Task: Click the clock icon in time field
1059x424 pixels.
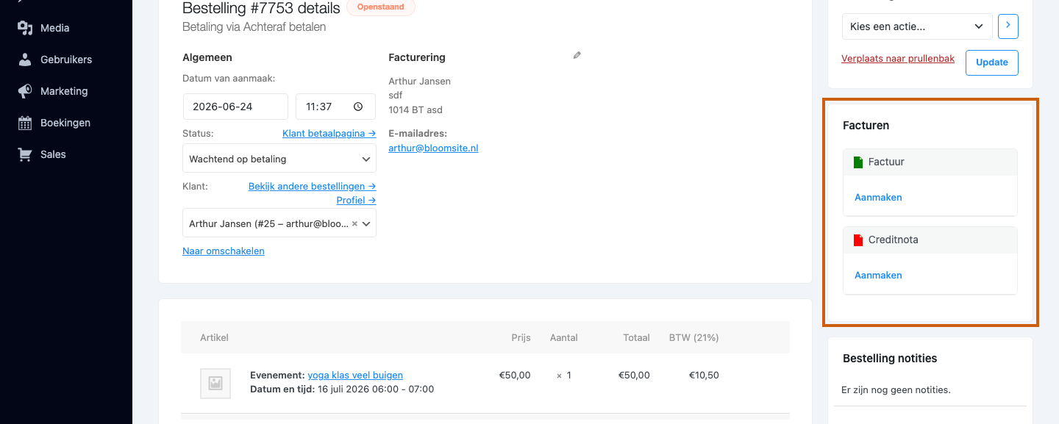Action: [358, 107]
